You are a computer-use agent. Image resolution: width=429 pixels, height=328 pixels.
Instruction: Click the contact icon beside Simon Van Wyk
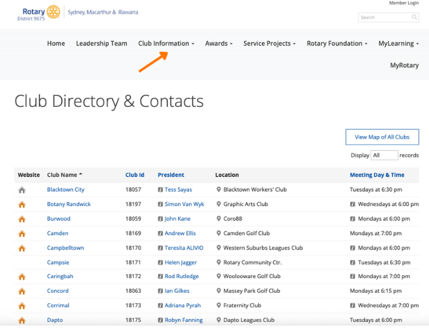pos(160,204)
